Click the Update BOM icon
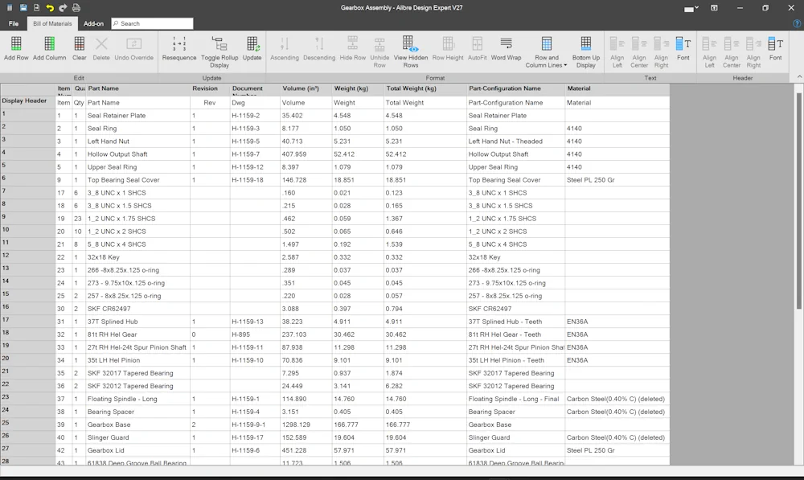Viewport: 804px width, 480px height. (252, 44)
